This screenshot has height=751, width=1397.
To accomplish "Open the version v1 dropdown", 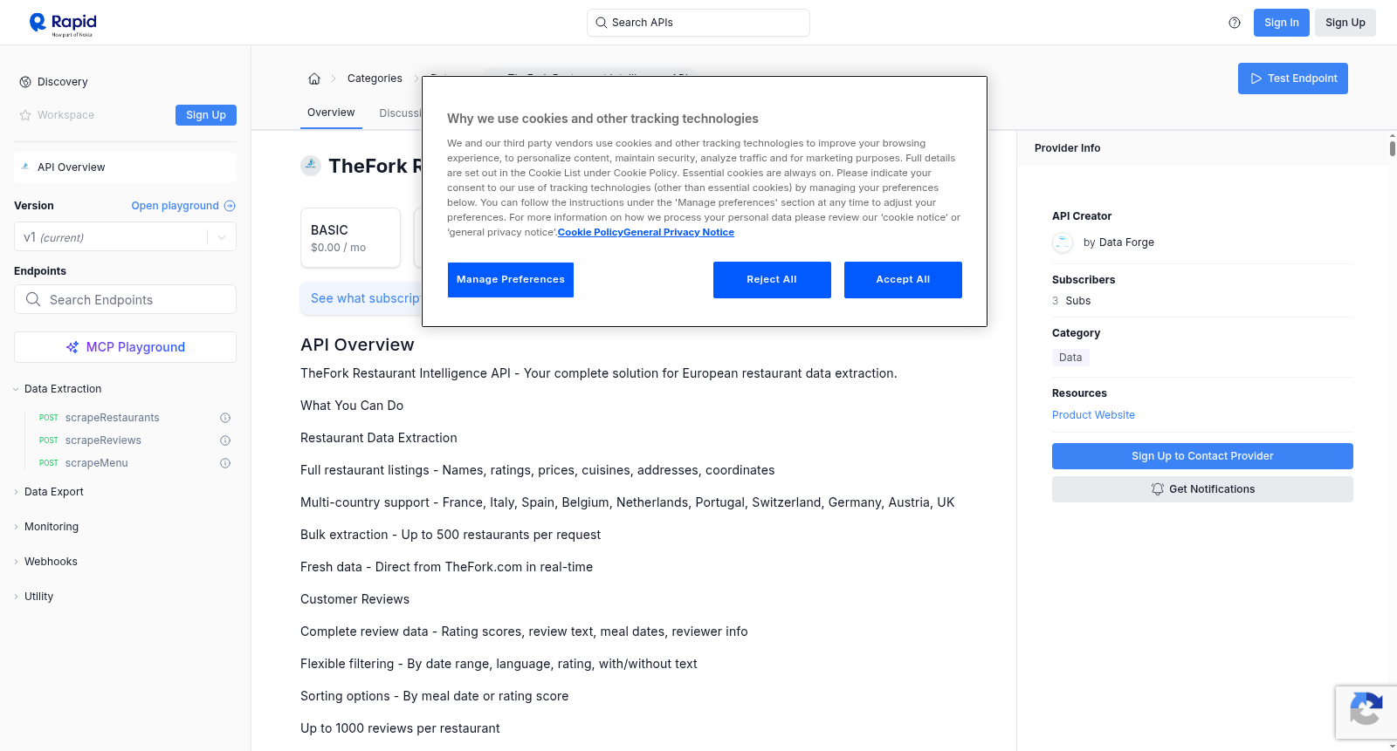I will pos(125,237).
